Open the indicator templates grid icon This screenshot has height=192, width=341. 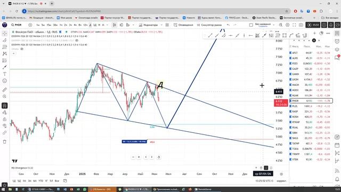point(167,25)
